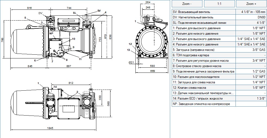
Task: Click the DN80 value cell
Action: coord(251,17)
